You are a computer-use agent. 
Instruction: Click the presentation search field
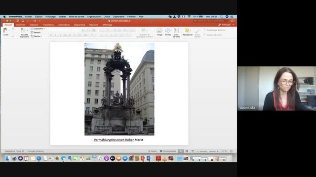tap(211, 21)
